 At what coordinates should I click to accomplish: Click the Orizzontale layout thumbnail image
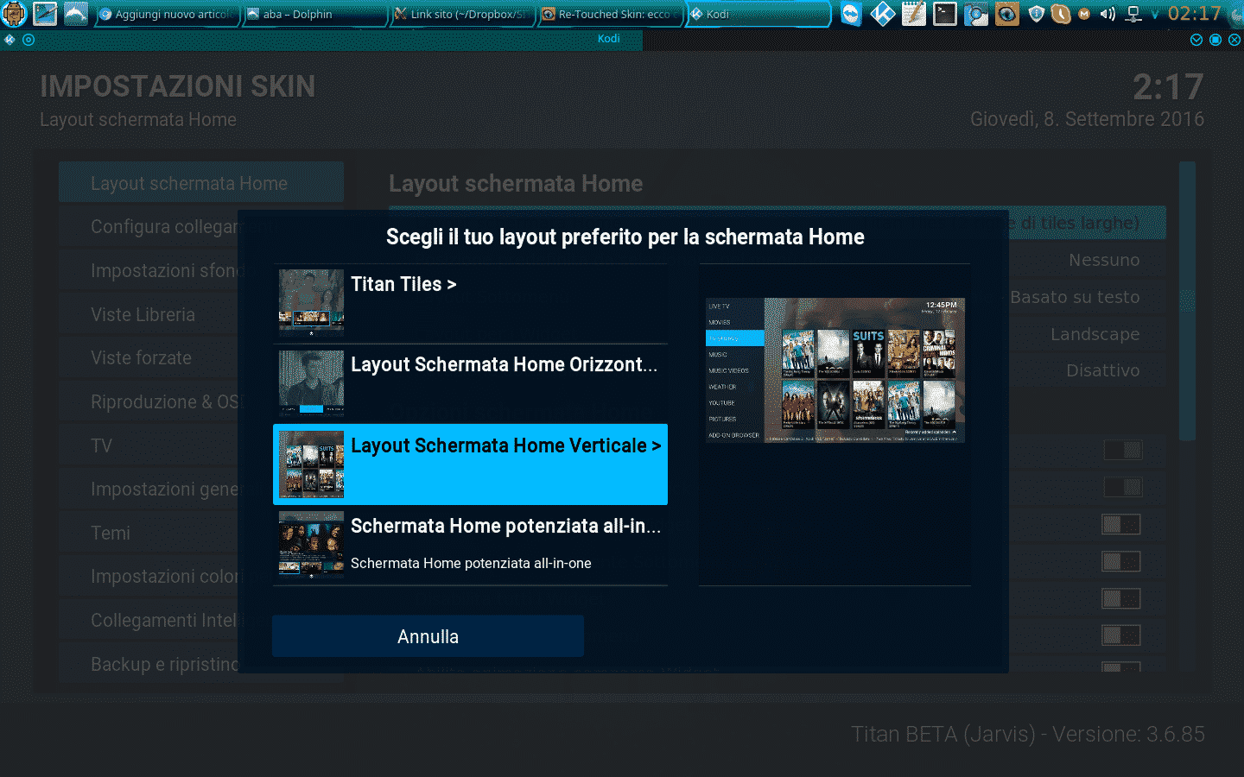[x=311, y=383]
